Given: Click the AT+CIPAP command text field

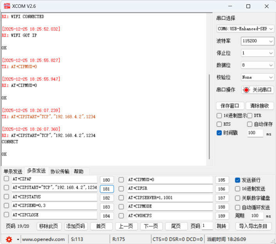Looking at the screenshot, I should [x=54, y=179].
